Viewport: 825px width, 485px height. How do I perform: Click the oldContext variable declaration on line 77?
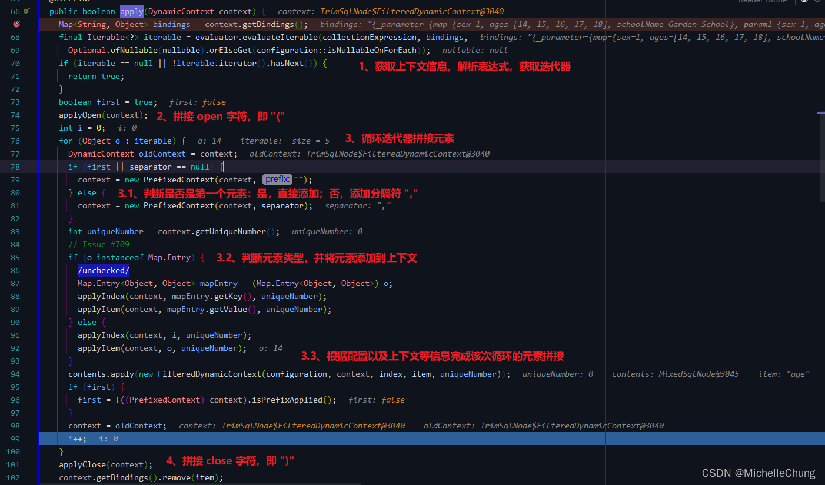coord(162,154)
